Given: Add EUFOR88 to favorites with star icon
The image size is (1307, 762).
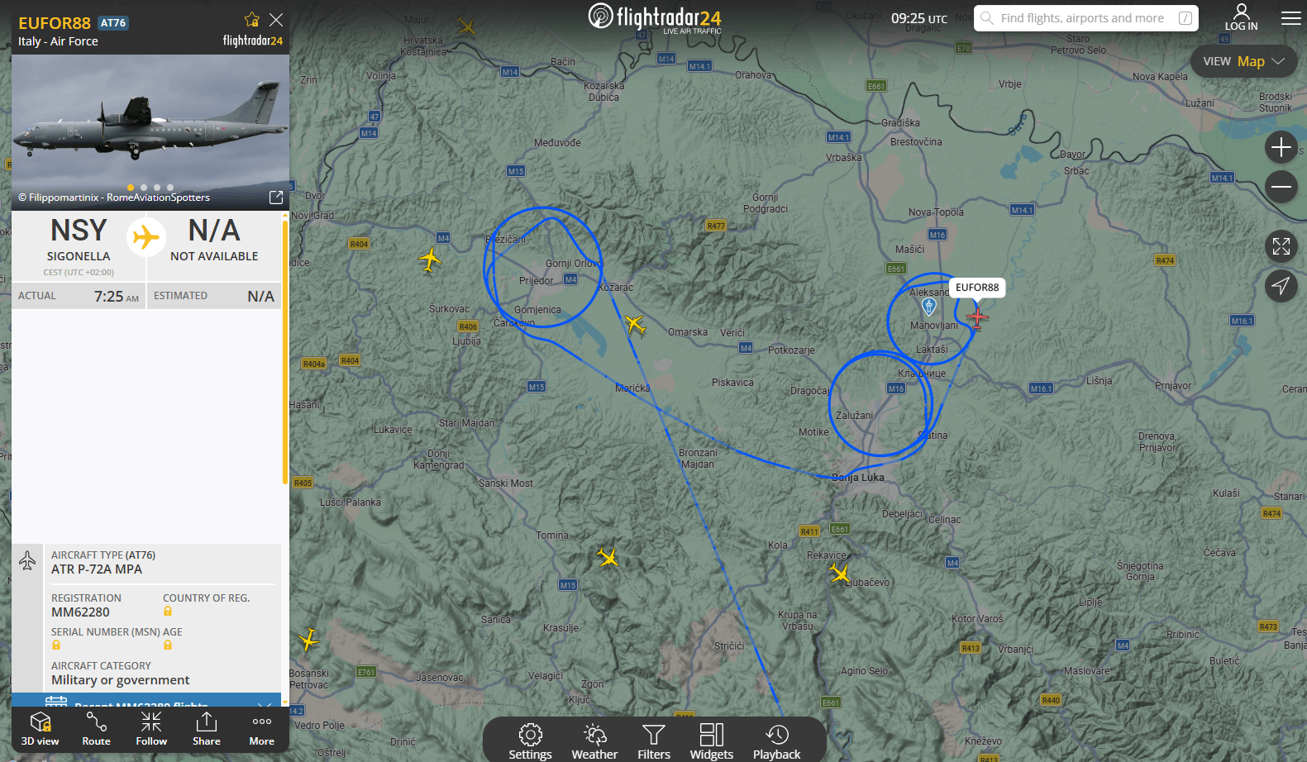Looking at the screenshot, I should (x=252, y=20).
